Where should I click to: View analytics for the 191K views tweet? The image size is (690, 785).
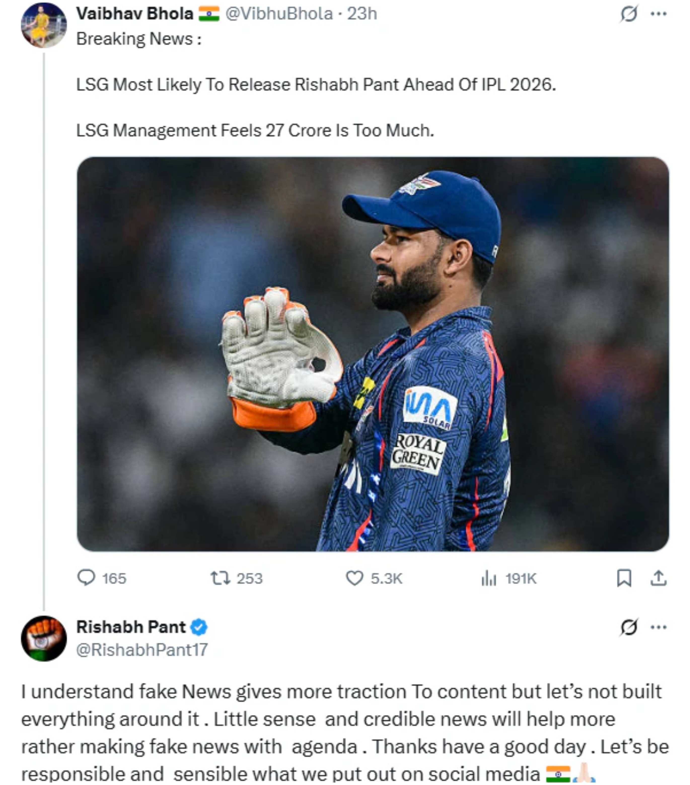489,578
